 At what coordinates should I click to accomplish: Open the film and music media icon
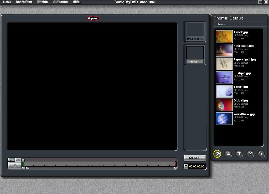(x=250, y=154)
